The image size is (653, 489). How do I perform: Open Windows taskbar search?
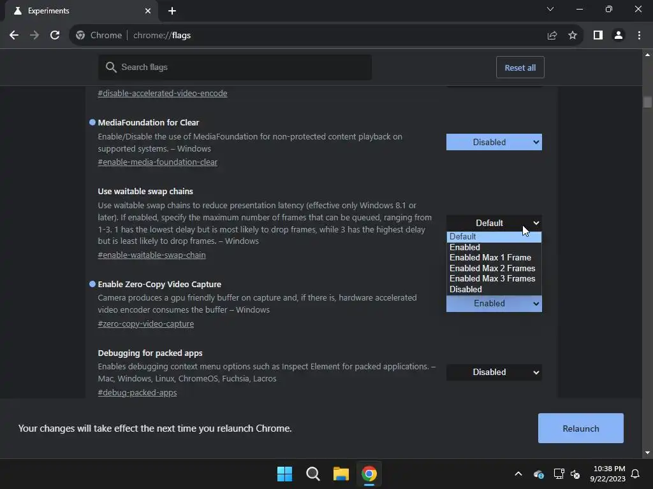pyautogui.click(x=312, y=474)
